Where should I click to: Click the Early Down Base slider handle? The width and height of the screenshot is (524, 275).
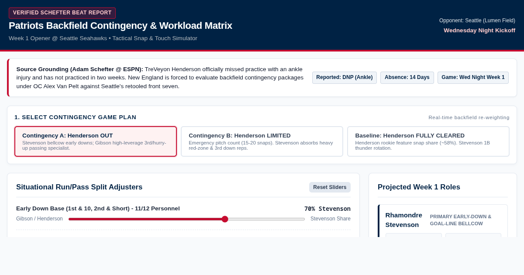pyautogui.click(x=225, y=219)
